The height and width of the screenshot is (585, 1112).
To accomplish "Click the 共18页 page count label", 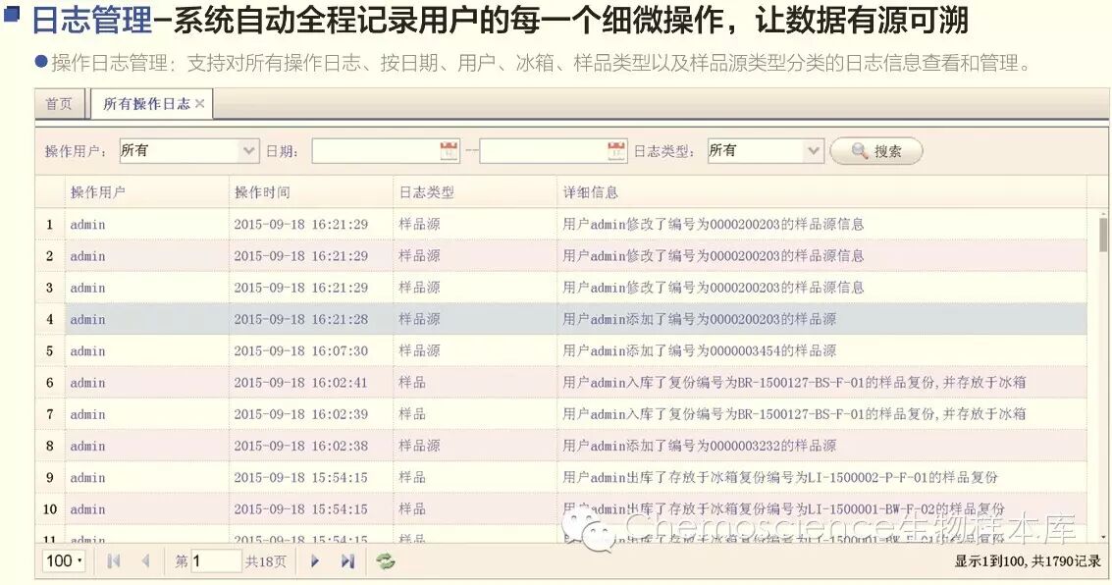I will tap(265, 561).
